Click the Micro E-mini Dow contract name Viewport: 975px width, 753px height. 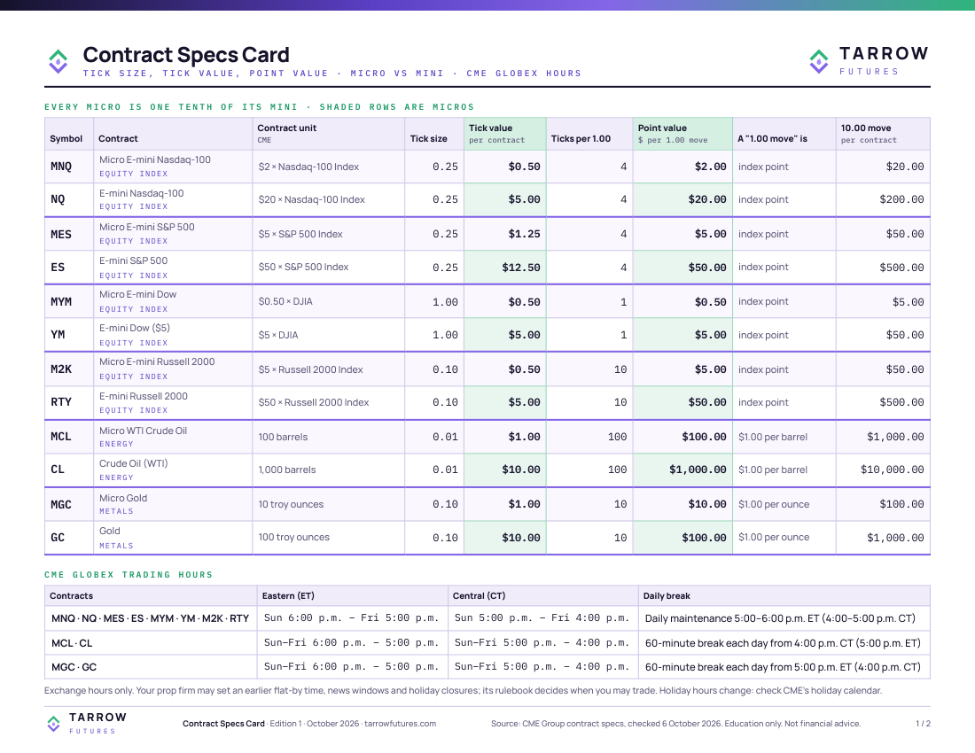[x=137, y=294]
